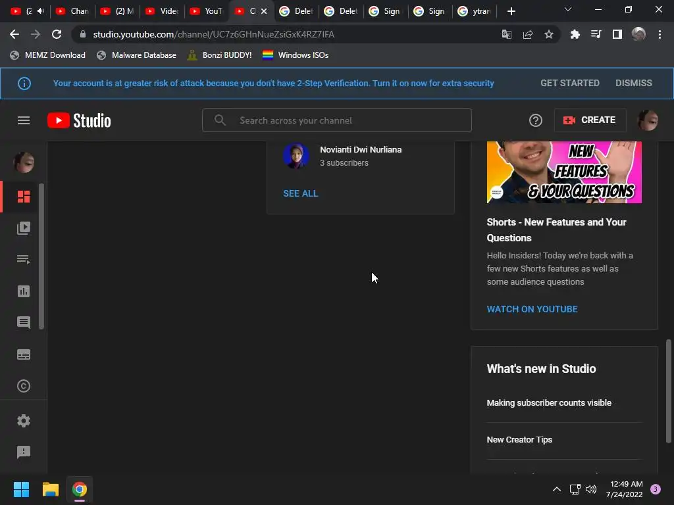Open File Explorer from taskbar
The width and height of the screenshot is (674, 505).
pos(50,489)
